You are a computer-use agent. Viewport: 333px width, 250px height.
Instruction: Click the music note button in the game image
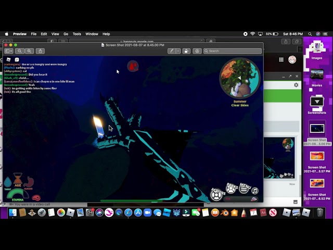255,191
